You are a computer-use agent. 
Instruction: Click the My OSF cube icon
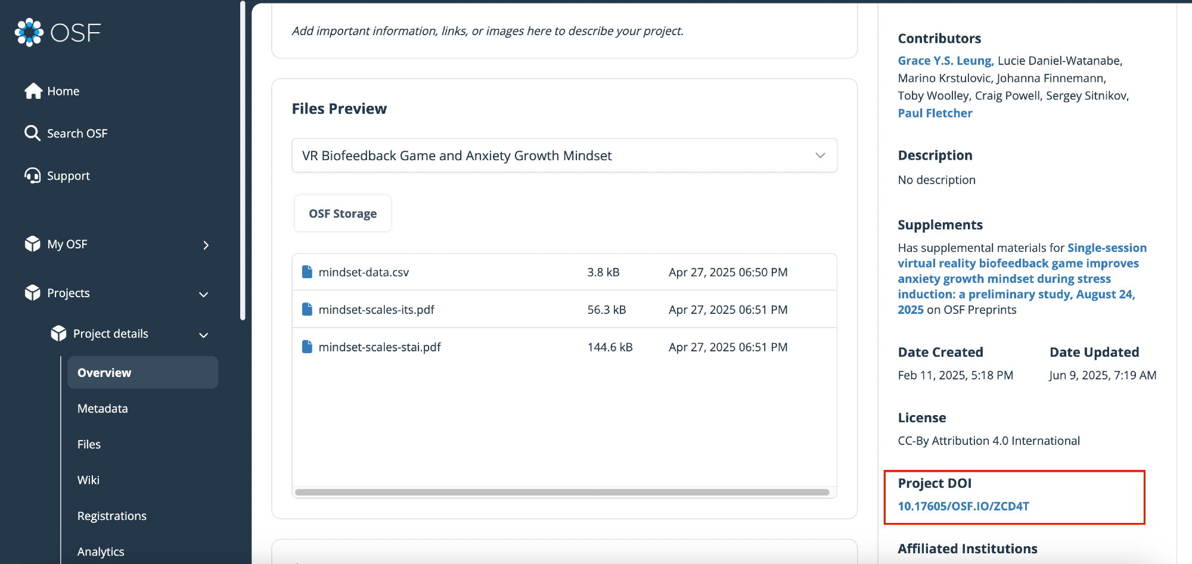click(x=33, y=244)
